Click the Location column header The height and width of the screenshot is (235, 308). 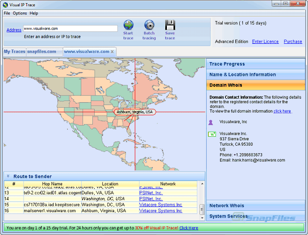[x=110, y=184]
